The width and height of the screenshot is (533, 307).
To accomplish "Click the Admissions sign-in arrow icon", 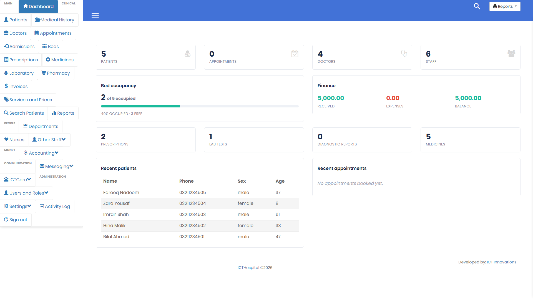I will coord(6,46).
